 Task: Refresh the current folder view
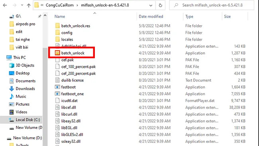click(161, 5)
